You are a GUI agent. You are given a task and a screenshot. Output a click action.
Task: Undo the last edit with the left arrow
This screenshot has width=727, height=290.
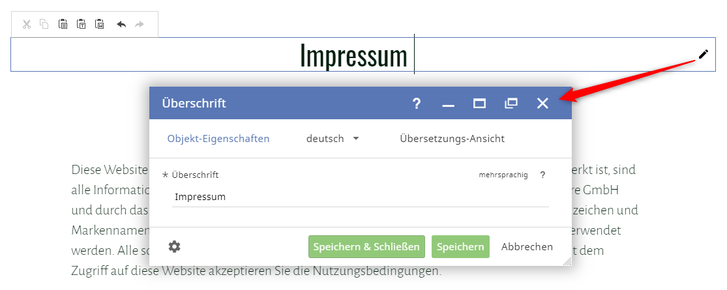tap(121, 24)
